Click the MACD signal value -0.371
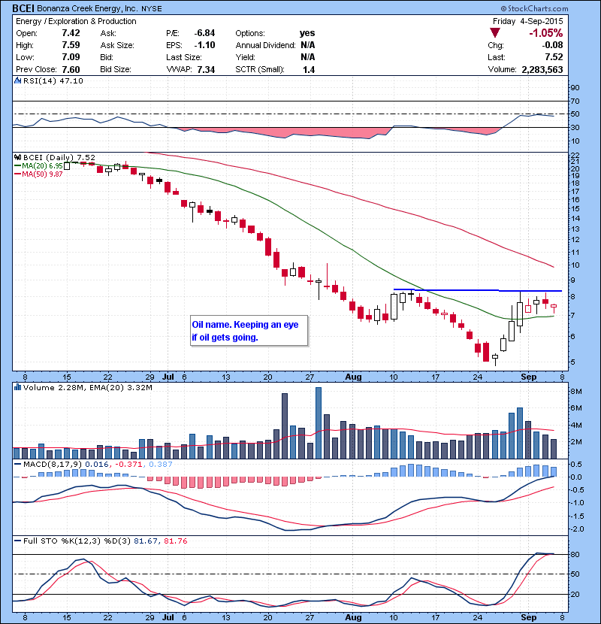This screenshot has height=624, width=601. [129, 464]
